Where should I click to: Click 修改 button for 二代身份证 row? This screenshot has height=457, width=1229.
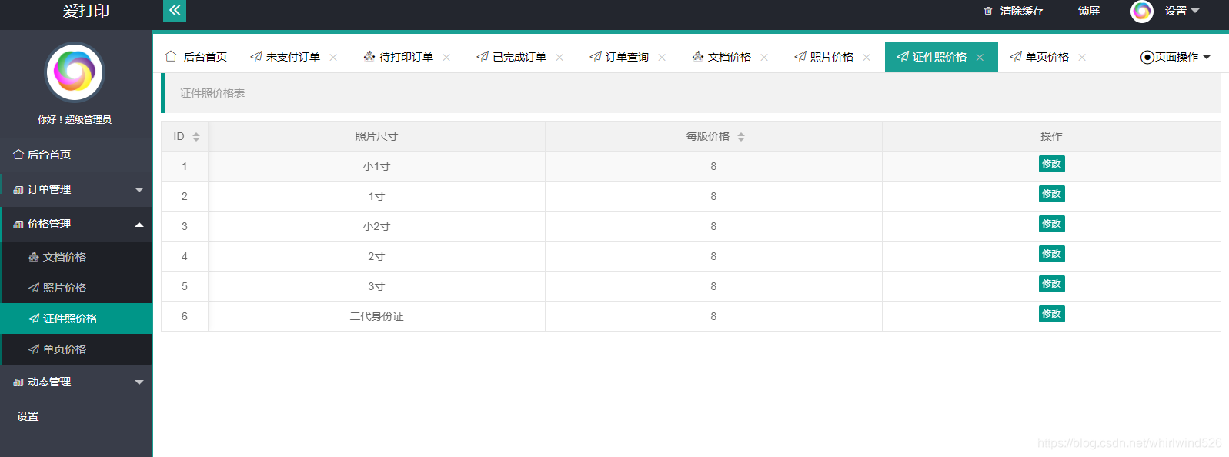click(x=1051, y=314)
